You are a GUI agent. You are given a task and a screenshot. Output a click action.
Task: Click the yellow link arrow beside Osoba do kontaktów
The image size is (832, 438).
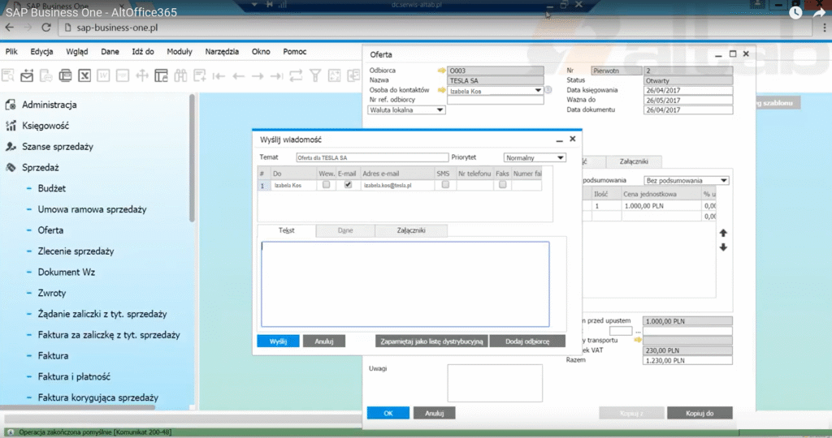tap(441, 91)
